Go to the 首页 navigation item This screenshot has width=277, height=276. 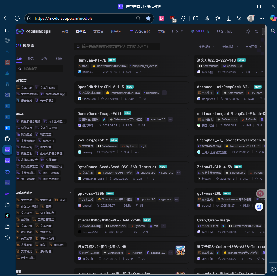pyautogui.click(x=65, y=31)
